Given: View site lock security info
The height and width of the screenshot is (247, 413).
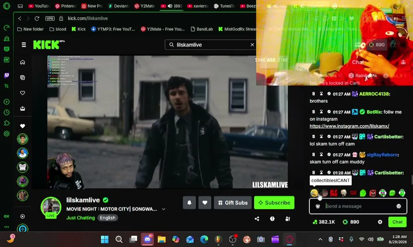Looking at the screenshot, I should click(x=61, y=18).
